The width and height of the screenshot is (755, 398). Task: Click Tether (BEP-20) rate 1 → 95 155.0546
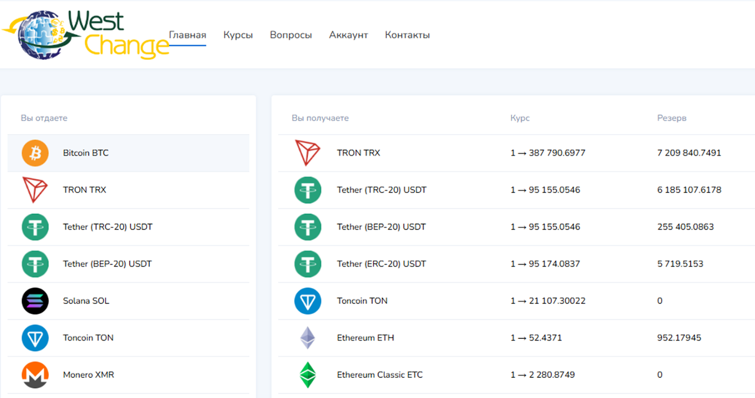(x=545, y=227)
